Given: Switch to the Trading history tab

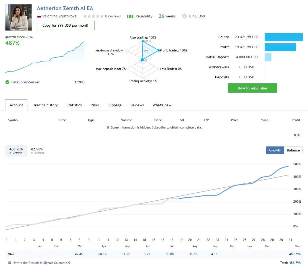Looking at the screenshot, I should 45,105.
